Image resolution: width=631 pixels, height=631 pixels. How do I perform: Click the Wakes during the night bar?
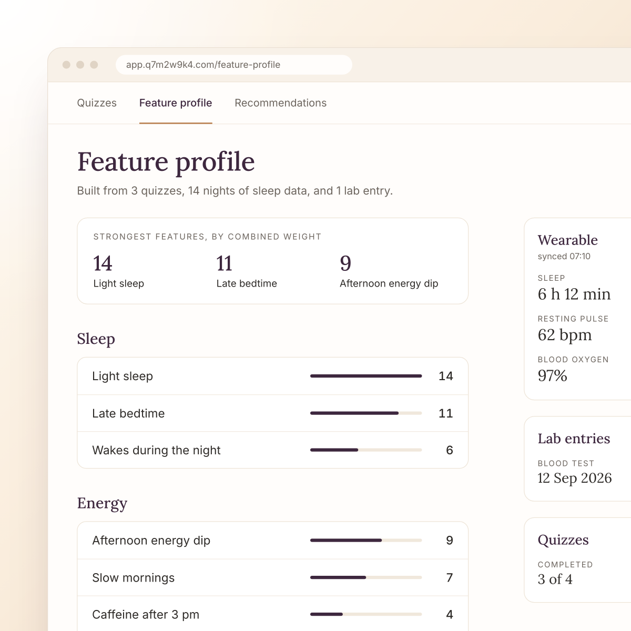tap(366, 450)
